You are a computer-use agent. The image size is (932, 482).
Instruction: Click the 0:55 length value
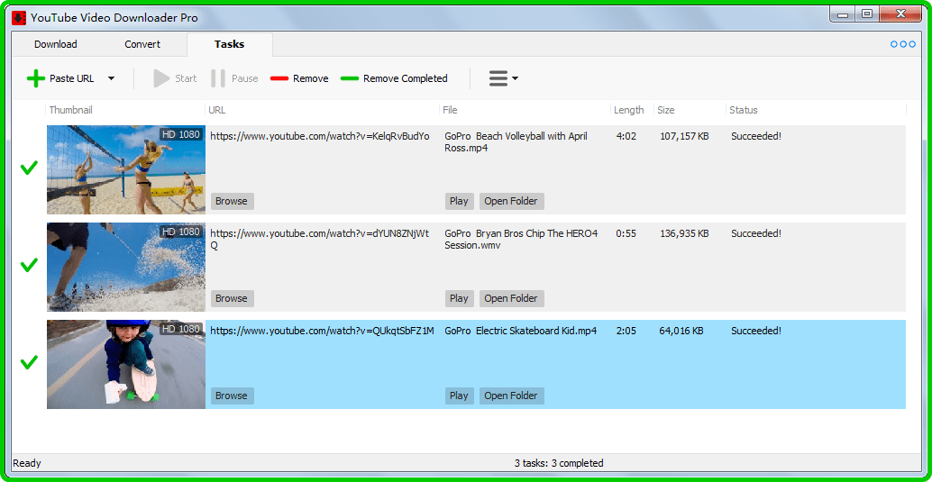coord(626,233)
